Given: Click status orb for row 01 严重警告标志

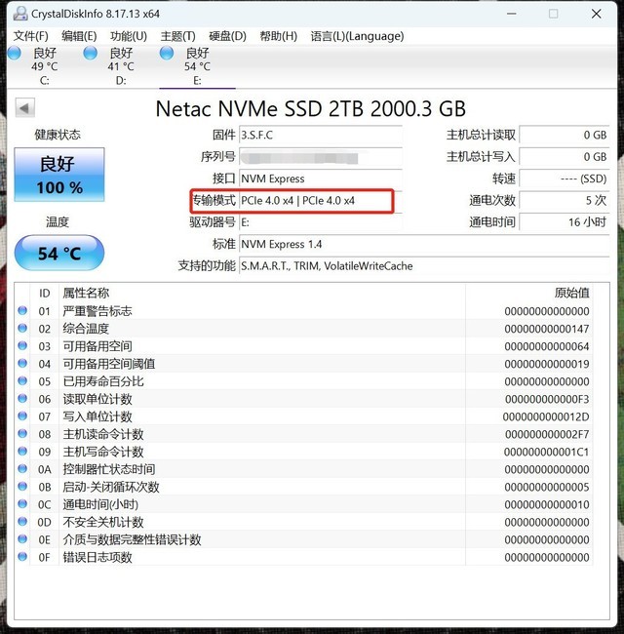Looking at the screenshot, I should point(23,311).
